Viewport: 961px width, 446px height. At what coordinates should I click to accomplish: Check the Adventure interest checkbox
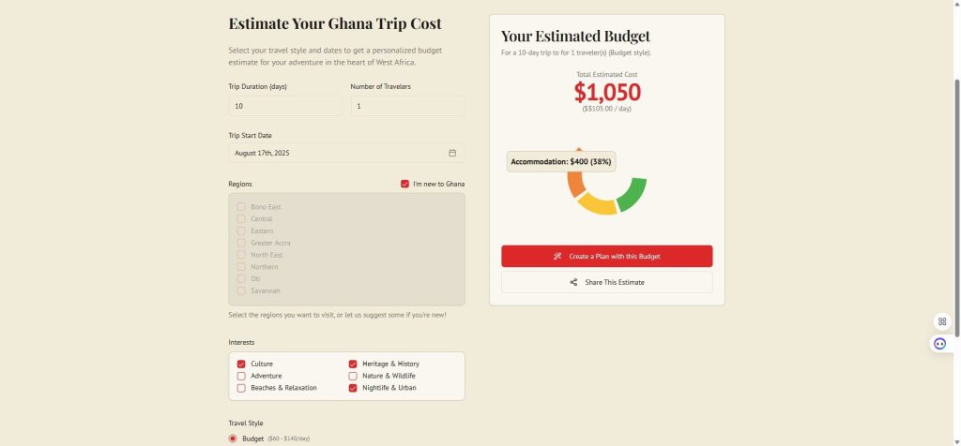(241, 377)
